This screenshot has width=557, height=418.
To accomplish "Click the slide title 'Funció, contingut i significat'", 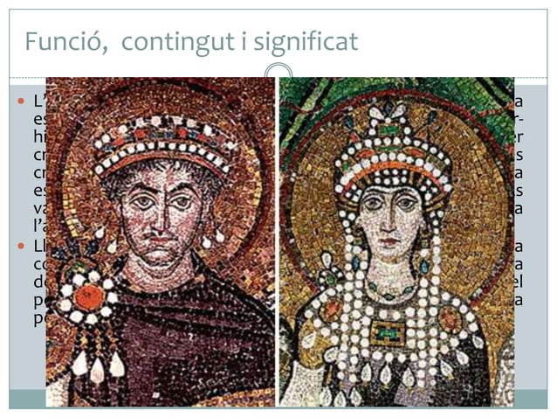I will [191, 42].
